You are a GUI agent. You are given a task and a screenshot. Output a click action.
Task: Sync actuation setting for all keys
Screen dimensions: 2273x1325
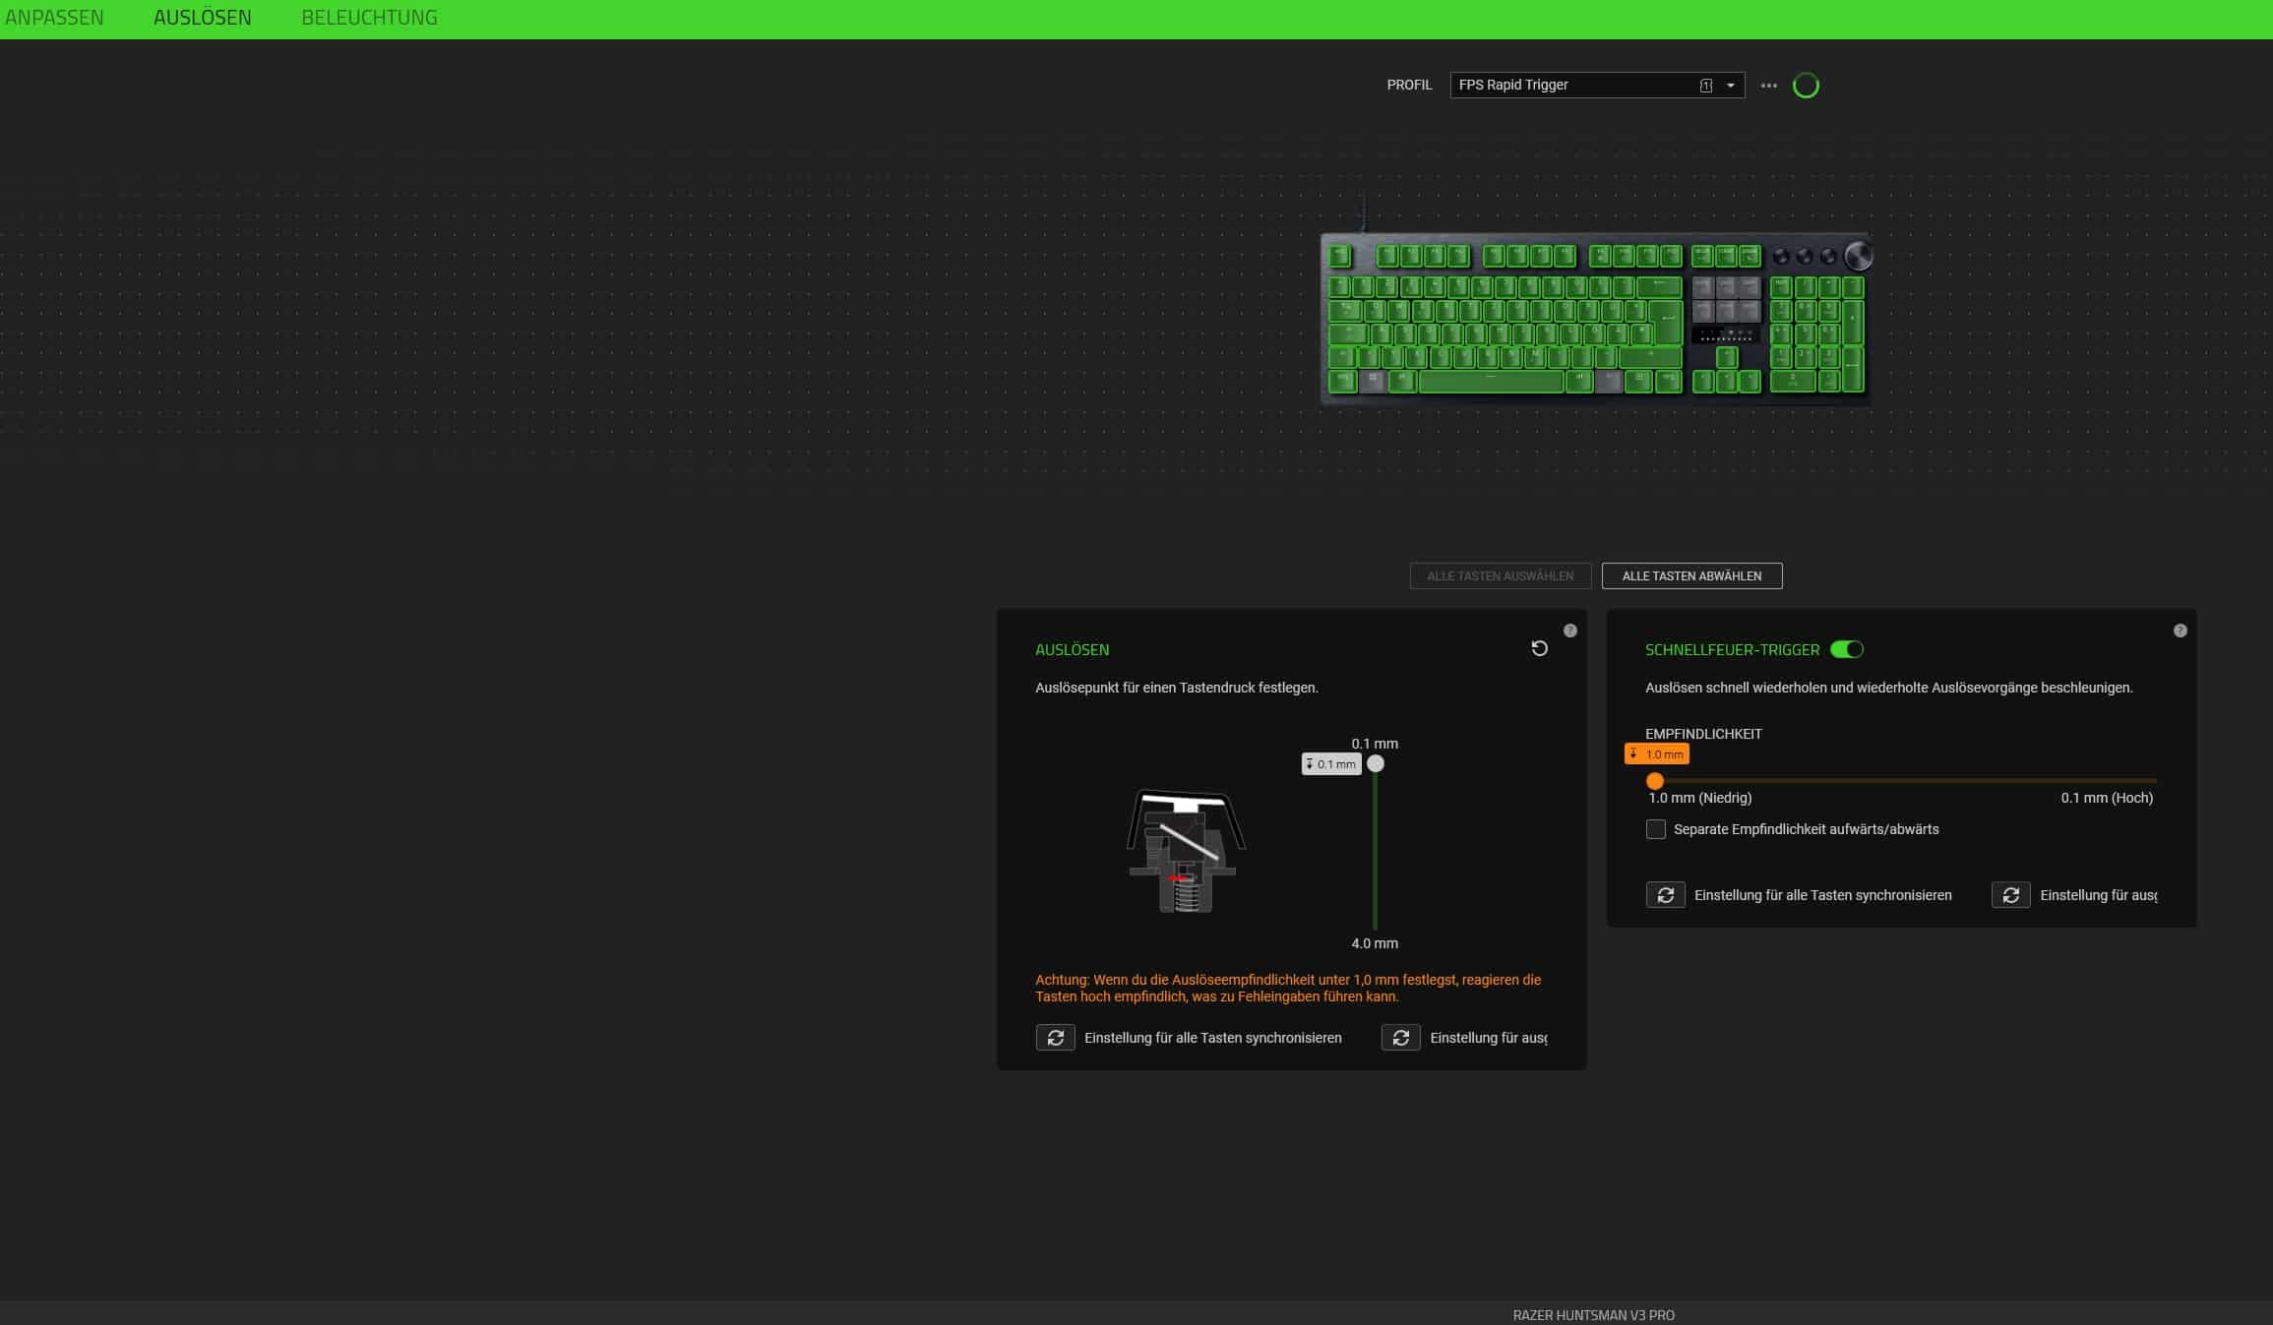1055,1038
